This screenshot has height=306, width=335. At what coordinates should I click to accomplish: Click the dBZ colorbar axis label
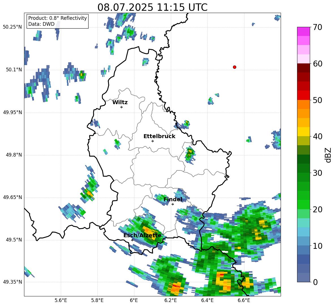328,155
